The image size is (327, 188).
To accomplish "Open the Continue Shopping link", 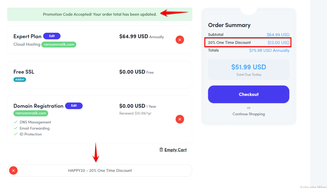I will 248,114.
